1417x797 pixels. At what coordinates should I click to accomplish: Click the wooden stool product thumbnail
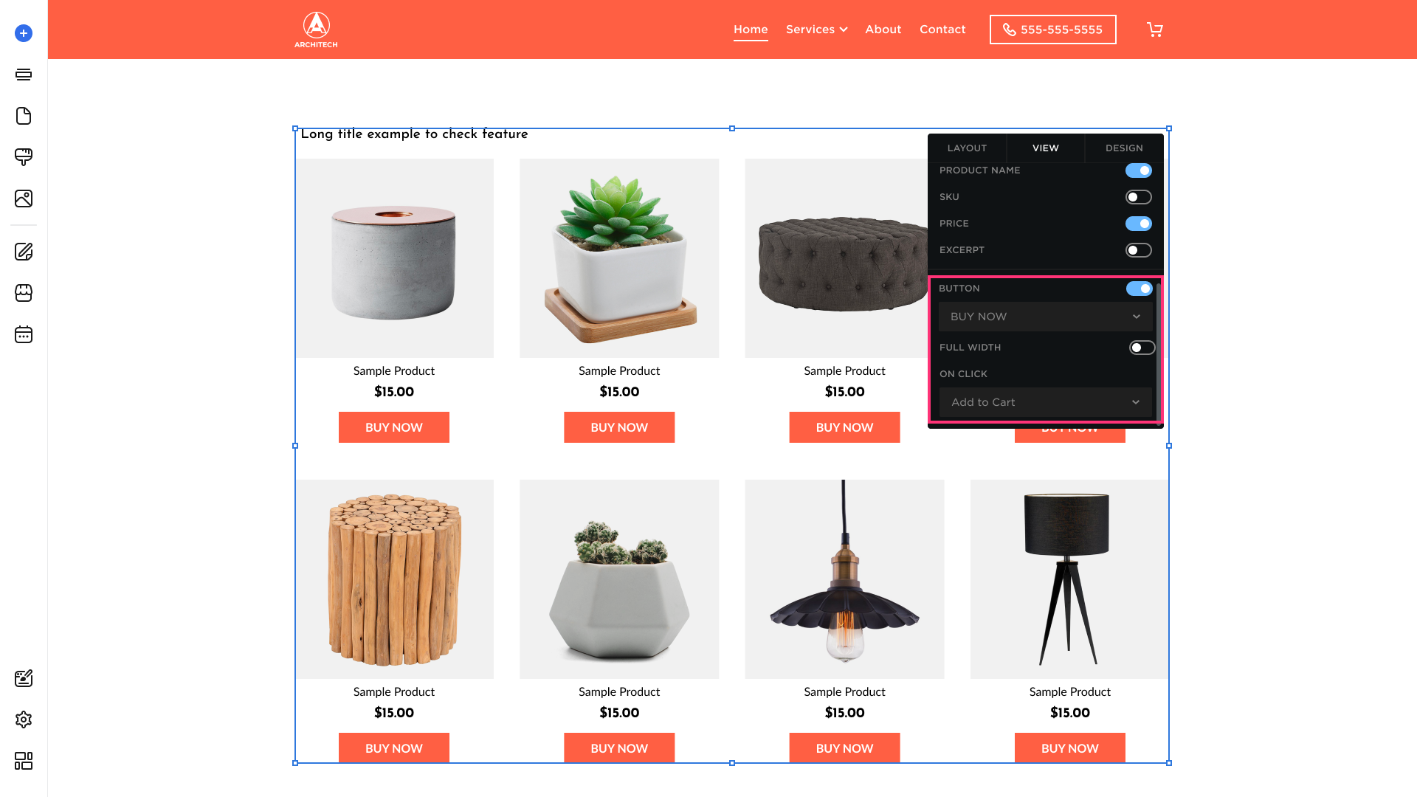click(x=395, y=579)
